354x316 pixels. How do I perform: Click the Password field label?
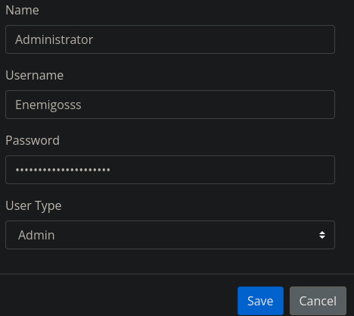point(33,140)
